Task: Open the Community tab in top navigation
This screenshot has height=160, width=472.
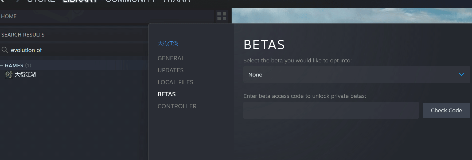Action: point(130,1)
